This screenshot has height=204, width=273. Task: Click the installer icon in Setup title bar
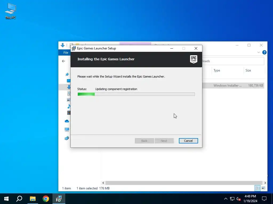[74, 48]
